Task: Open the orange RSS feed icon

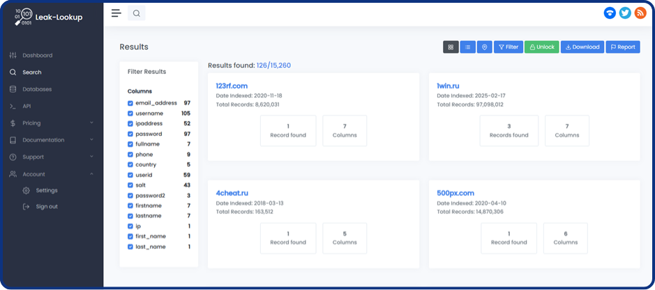Action: point(640,13)
